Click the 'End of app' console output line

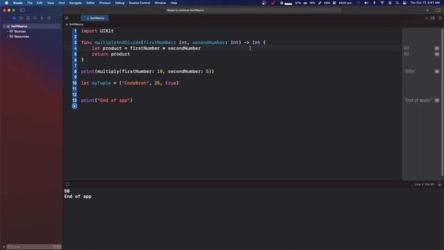pyautogui.click(x=78, y=197)
